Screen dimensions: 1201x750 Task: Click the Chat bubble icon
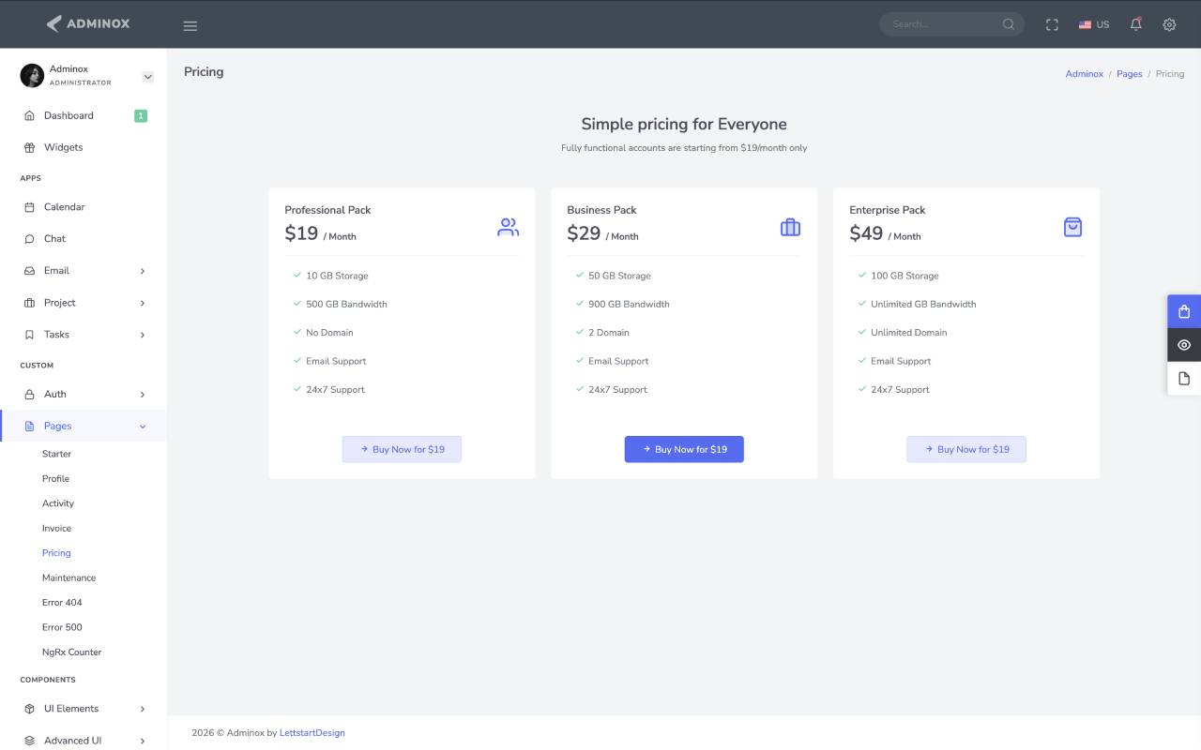(29, 239)
